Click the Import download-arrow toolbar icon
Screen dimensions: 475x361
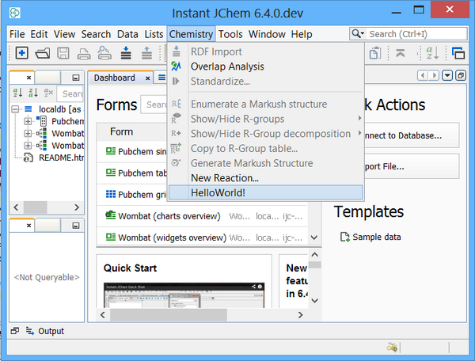[126, 53]
